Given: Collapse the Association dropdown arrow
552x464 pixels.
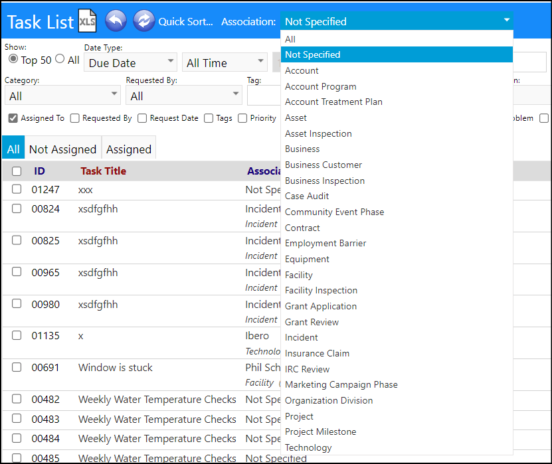Looking at the screenshot, I should tap(507, 20).
